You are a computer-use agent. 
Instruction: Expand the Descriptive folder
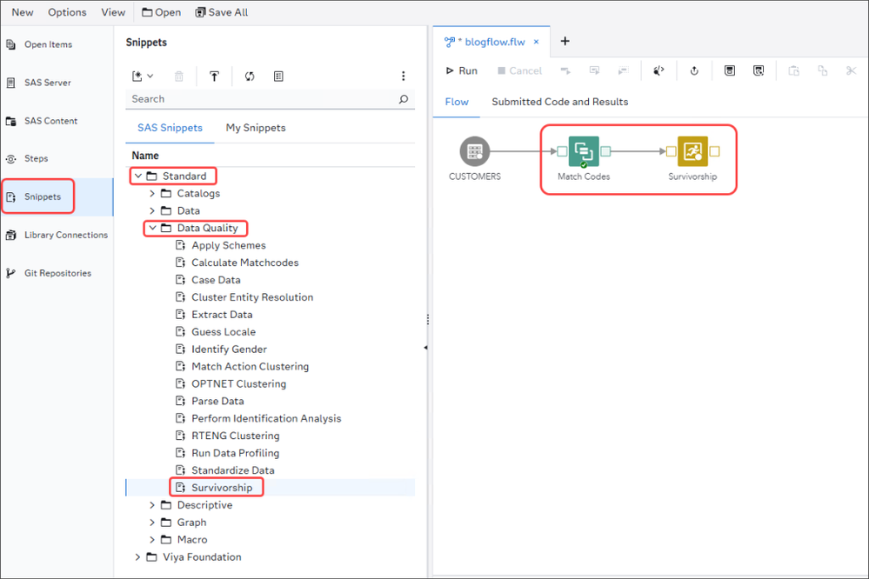(152, 505)
